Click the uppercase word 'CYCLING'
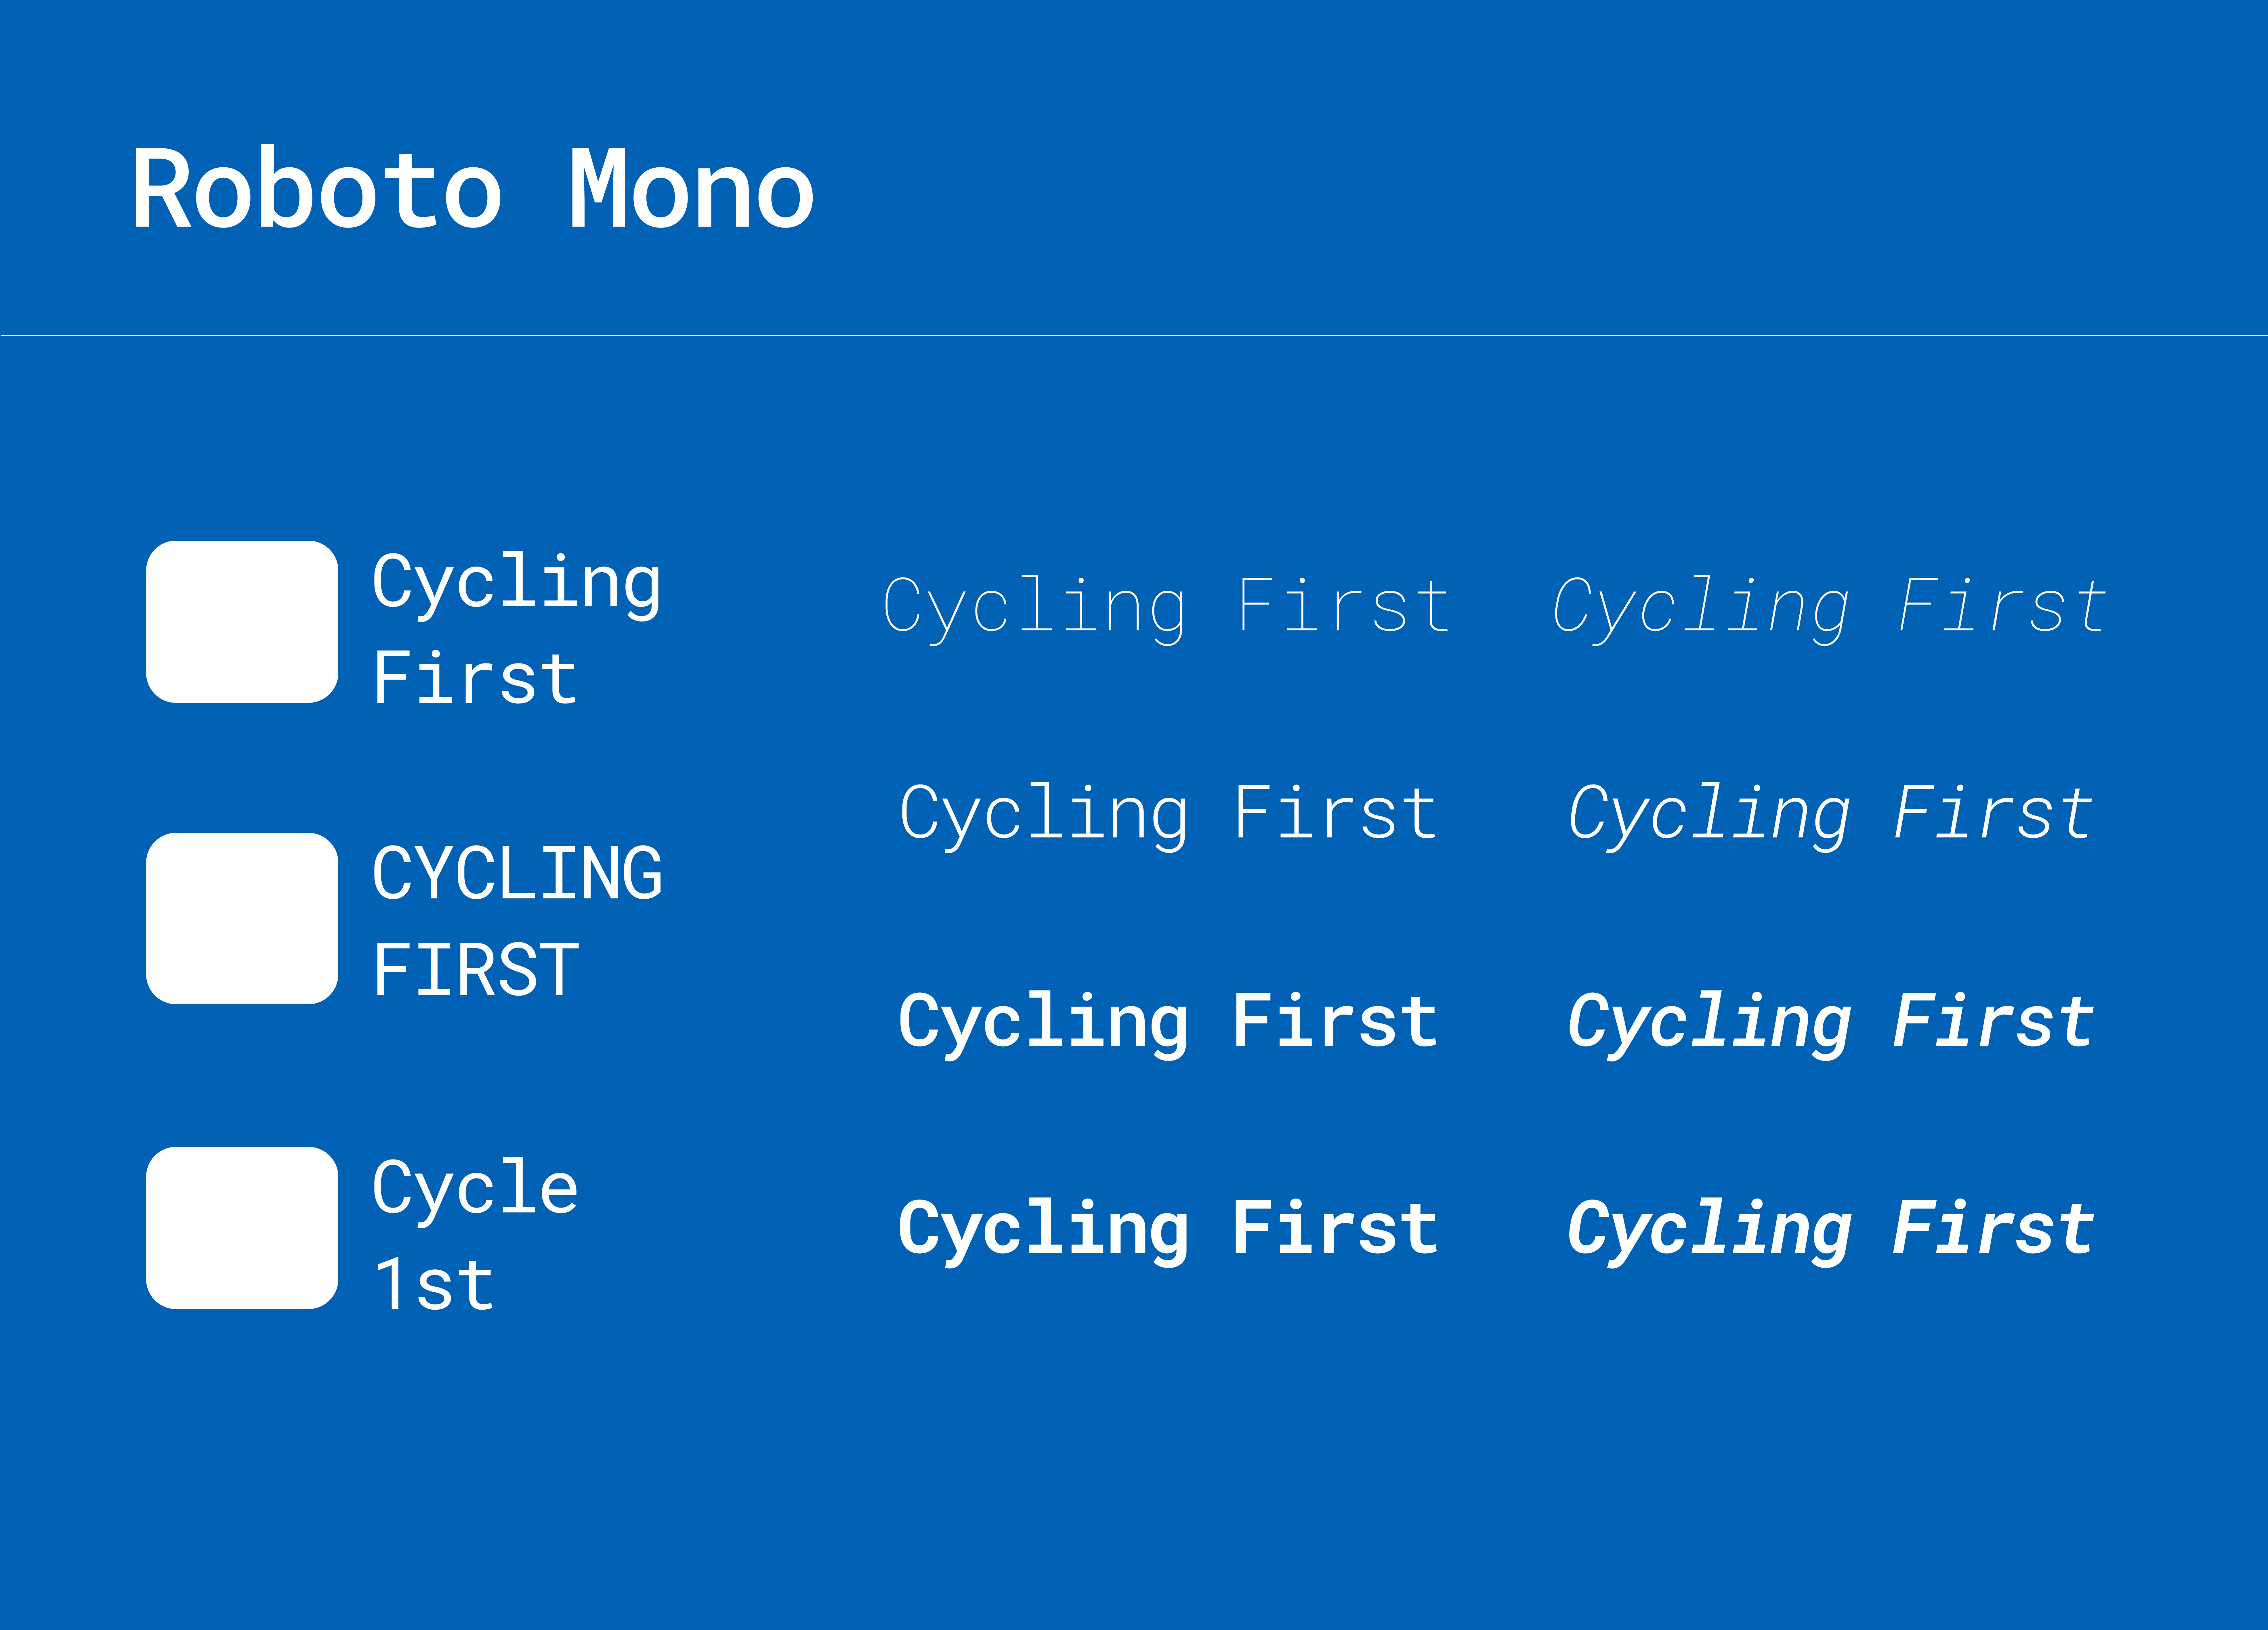Screen dimensions: 2268x1630 (x=517, y=873)
